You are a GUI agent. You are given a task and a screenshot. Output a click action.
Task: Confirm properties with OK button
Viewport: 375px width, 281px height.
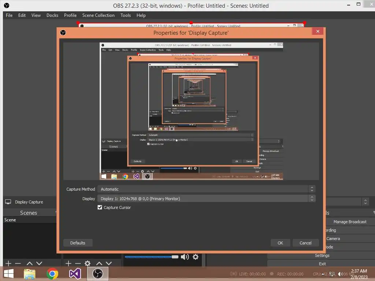tap(280, 243)
